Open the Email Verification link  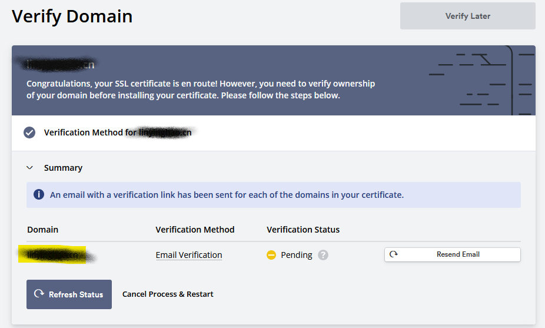tap(189, 255)
